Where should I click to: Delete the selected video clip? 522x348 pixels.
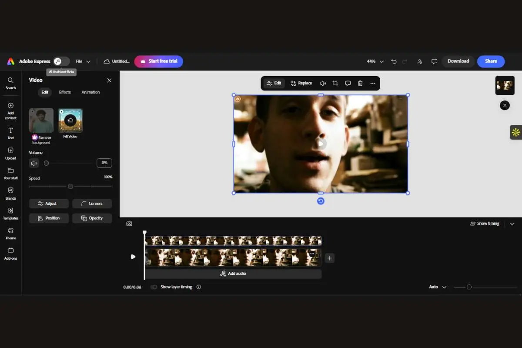360,83
